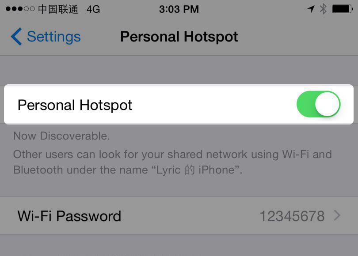Tap the green part of the hotspot toggle
Screen dimensions: 358x256
[x=306, y=104]
